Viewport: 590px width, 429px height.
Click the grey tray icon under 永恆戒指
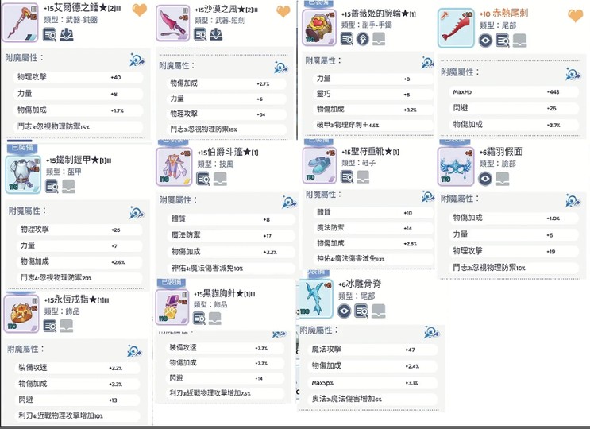pos(66,326)
